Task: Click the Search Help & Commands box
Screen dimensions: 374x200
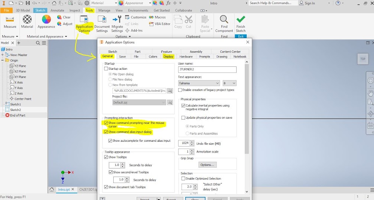Action: coord(273,3)
